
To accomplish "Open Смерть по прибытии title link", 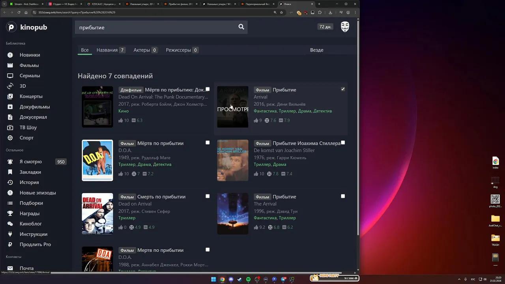I will click(x=161, y=197).
